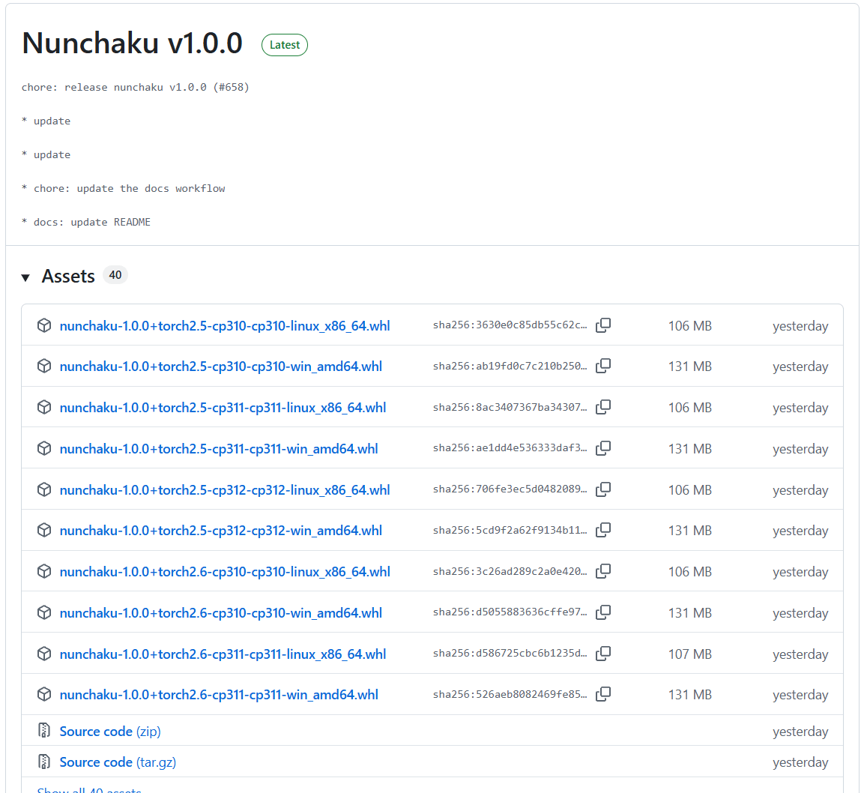
Task: Copy sha256 hash for torch2.5-cp312 win_amd64 wheel
Action: [603, 531]
